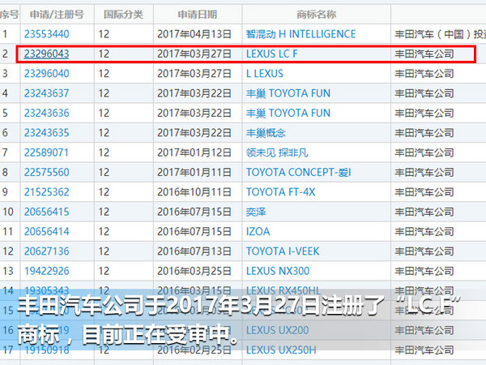Click applicant 丰田汽车公司 in LEXUS LC F row
The height and width of the screenshot is (365, 486).
[x=424, y=54]
